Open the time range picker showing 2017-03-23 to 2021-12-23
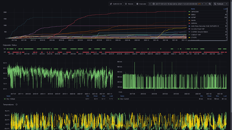 178,4
